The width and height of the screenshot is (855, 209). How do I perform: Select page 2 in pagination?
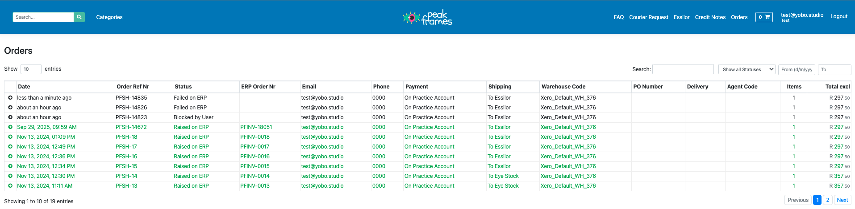[827, 200]
